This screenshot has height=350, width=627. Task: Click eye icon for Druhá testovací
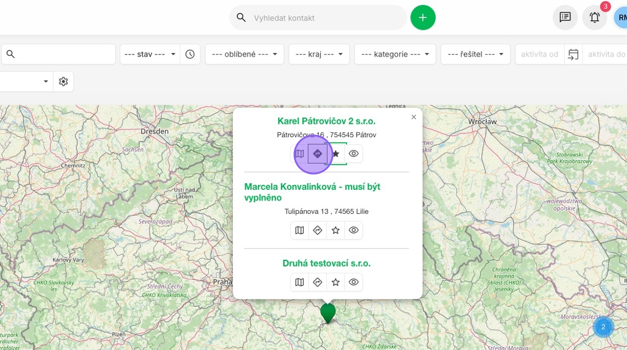click(353, 282)
